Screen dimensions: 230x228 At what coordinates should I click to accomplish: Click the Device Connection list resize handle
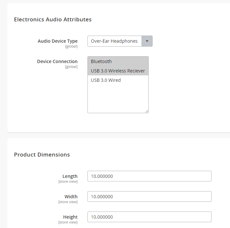[x=147, y=112]
